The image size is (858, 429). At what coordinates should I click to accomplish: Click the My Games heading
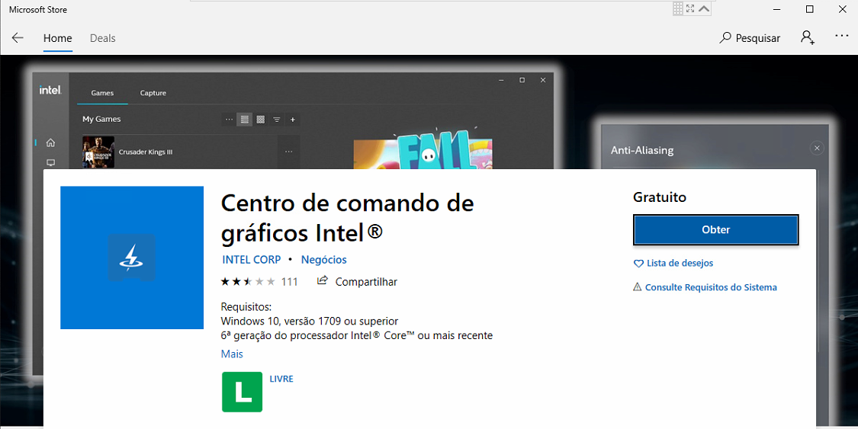pyautogui.click(x=101, y=119)
